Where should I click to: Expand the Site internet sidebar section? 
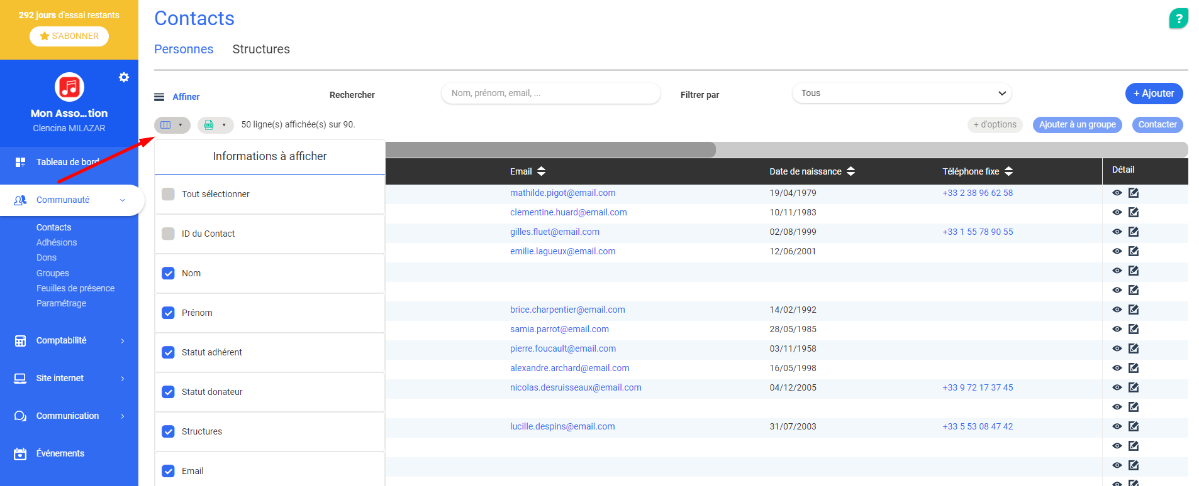pyautogui.click(x=123, y=379)
